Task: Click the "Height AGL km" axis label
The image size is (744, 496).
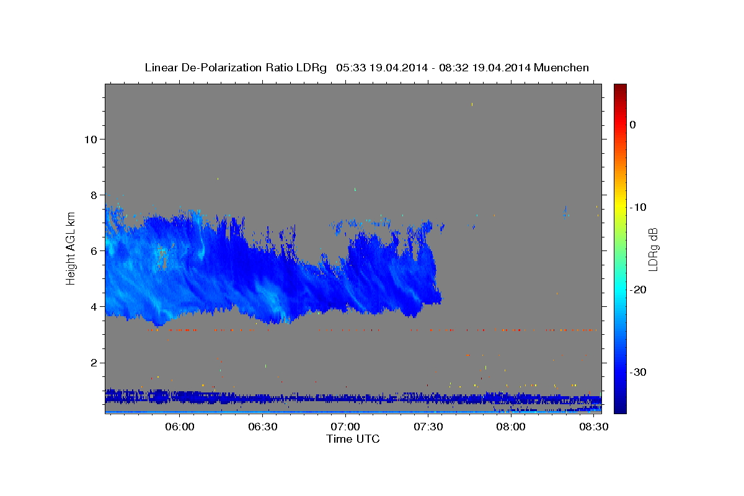Action: (71, 249)
